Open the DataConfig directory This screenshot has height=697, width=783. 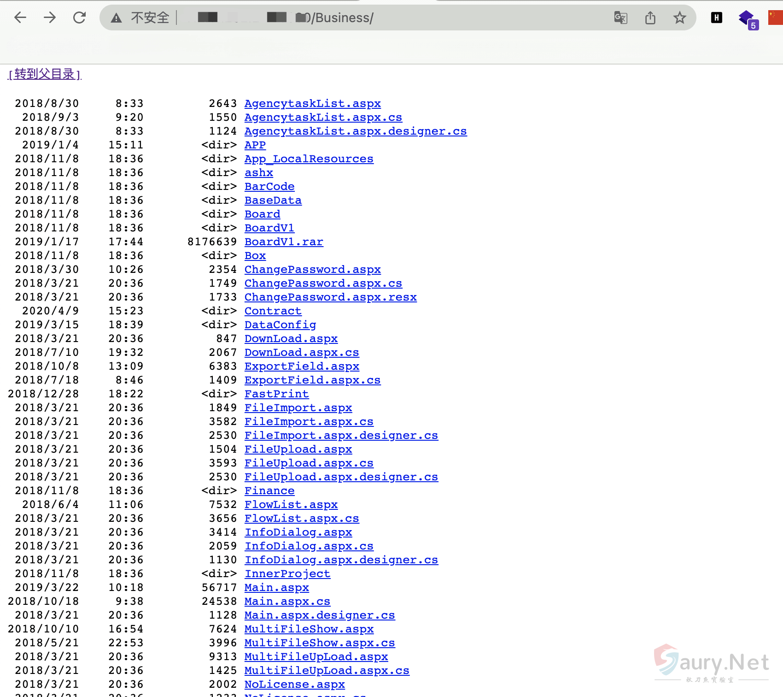(280, 325)
